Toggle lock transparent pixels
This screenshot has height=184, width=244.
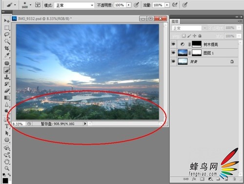coord(183,36)
